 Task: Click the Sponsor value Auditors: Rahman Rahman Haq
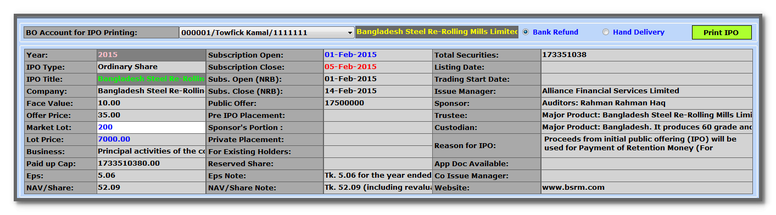coord(646,103)
